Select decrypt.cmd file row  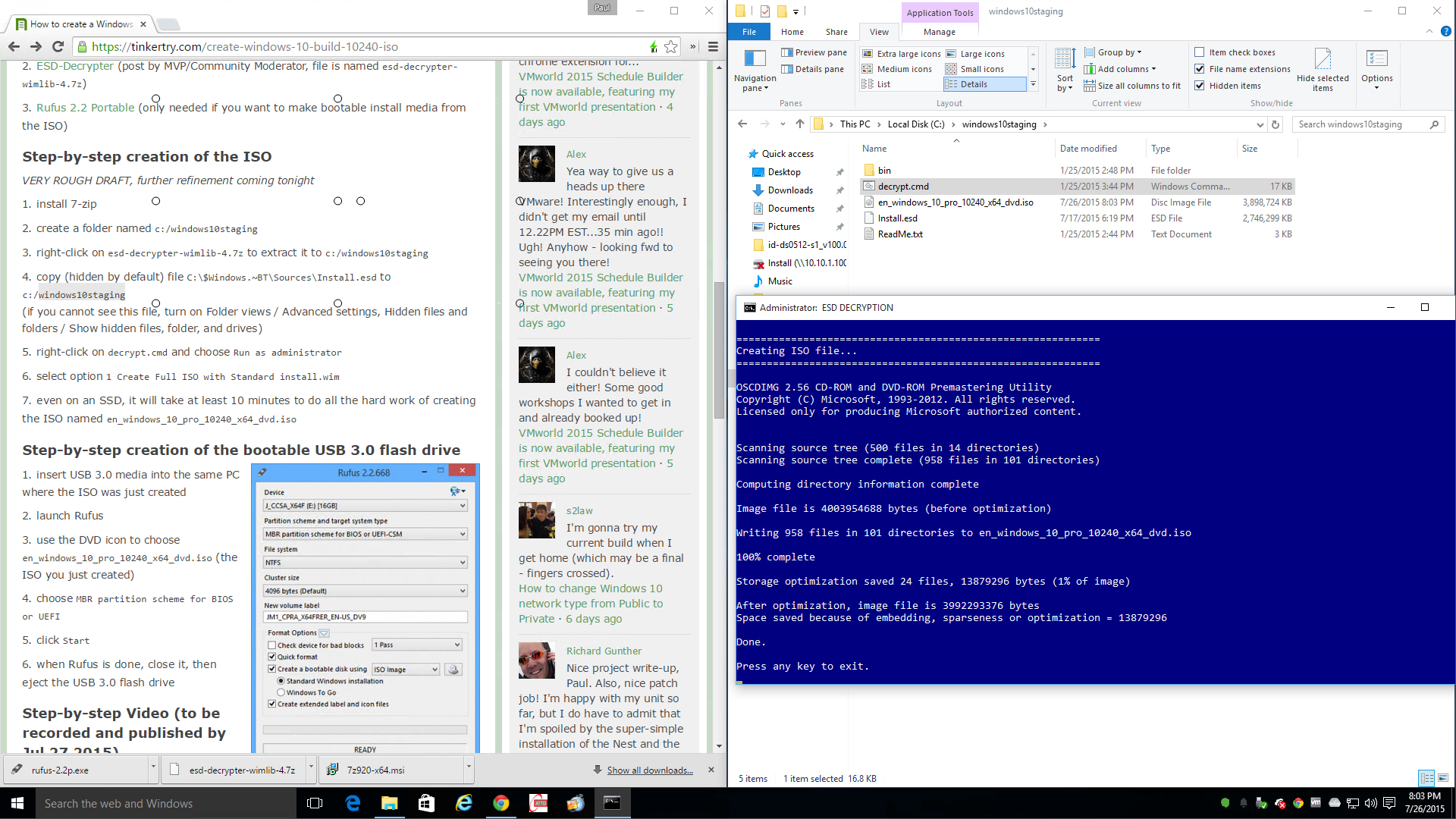[1077, 187]
